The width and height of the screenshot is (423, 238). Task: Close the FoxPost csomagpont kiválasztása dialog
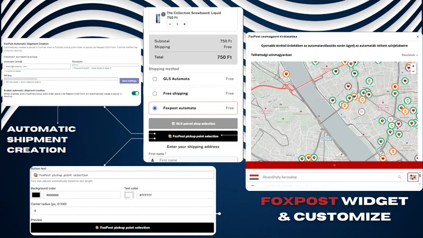pos(418,36)
